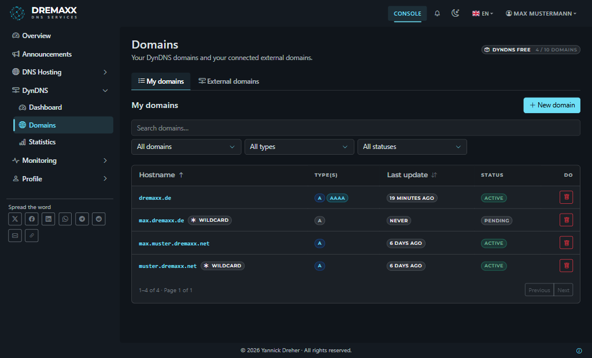This screenshot has height=358, width=592.
Task: Sort the table by Hostname column
Action: pyautogui.click(x=161, y=174)
